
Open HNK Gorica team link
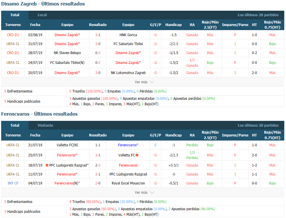(x=128, y=35)
